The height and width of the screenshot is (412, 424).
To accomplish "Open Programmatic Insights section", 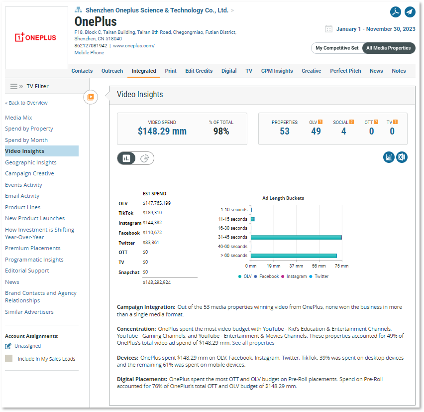I will (x=34, y=260).
